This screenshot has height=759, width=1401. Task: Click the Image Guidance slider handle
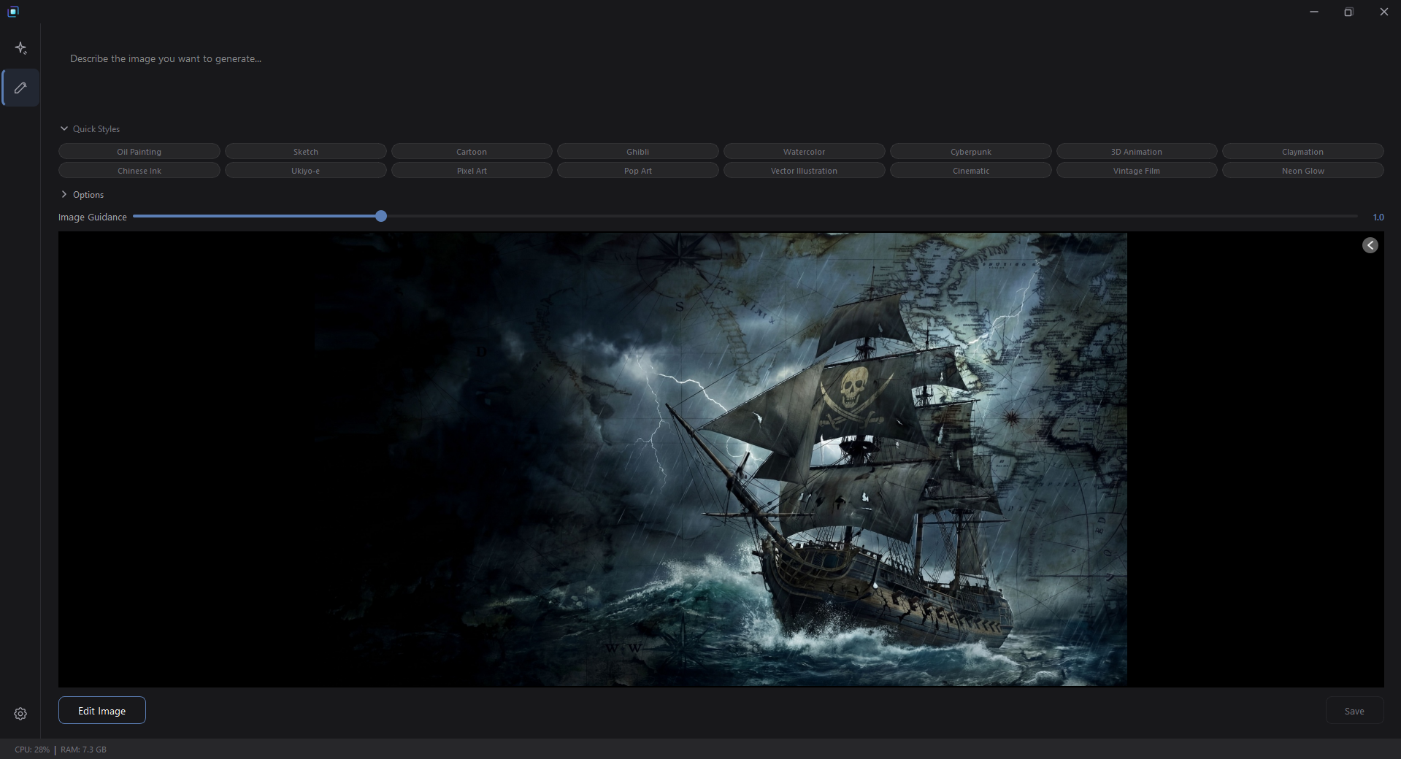click(381, 217)
